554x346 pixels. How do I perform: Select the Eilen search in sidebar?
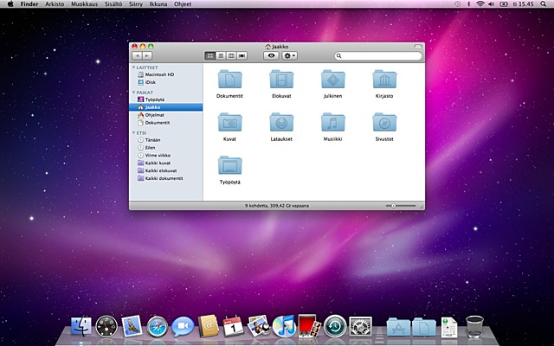point(166,148)
